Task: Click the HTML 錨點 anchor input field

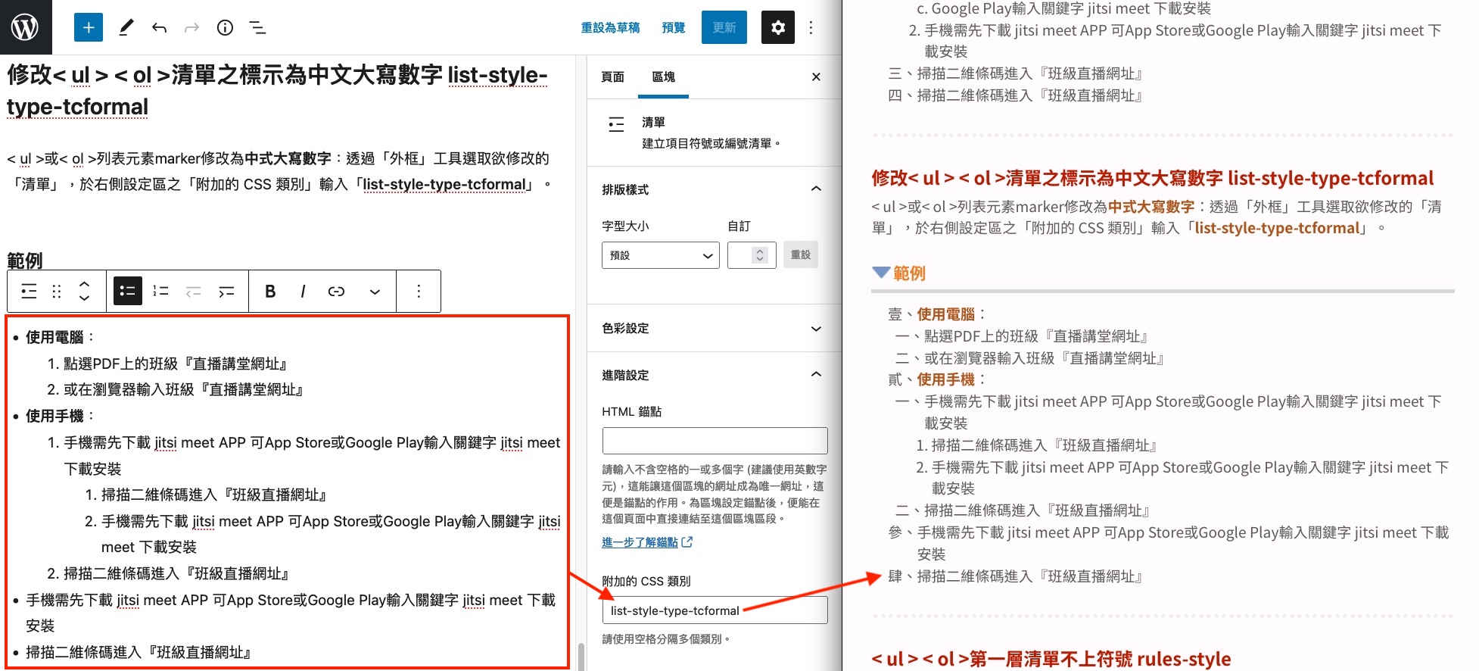Action: (x=715, y=441)
